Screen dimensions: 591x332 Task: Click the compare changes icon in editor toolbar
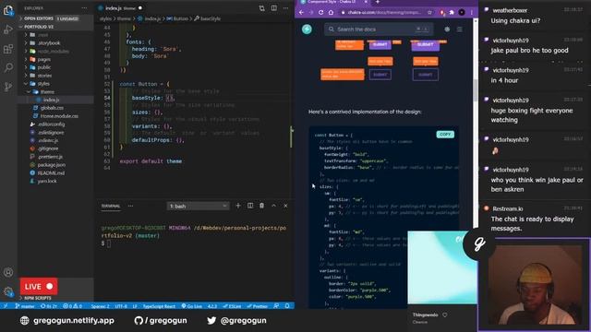pos(261,8)
